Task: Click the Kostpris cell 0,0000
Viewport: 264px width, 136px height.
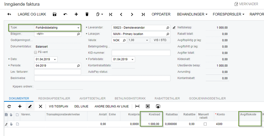Action: click(x=130, y=124)
